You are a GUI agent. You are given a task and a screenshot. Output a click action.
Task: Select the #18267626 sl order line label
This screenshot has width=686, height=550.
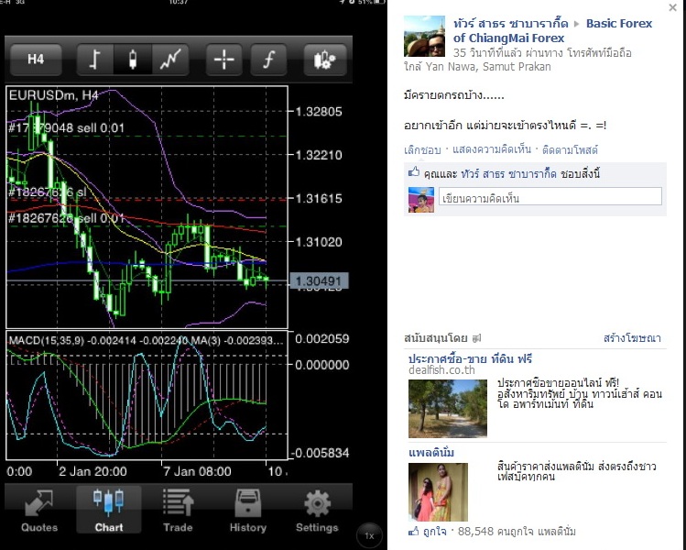click(48, 192)
